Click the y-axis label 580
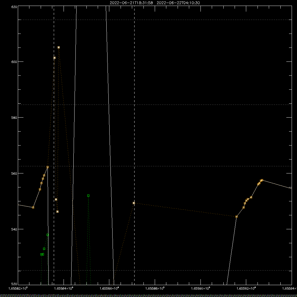Image resolution: width=297 pixels, height=297 pixels. (x=14, y=118)
